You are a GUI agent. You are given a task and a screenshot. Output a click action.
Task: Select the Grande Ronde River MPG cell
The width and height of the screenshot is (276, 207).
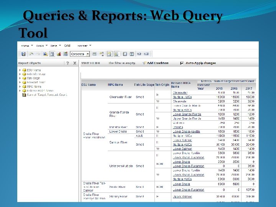[x=119, y=114]
